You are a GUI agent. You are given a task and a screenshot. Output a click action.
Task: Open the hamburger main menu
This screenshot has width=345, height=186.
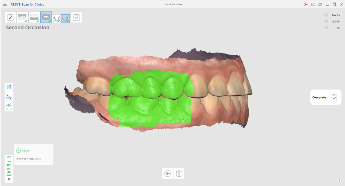5,4
